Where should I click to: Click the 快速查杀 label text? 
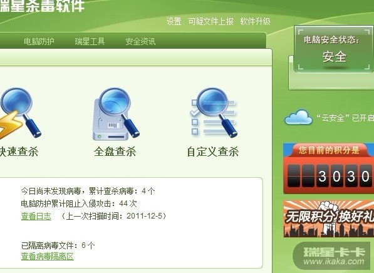click(x=19, y=152)
